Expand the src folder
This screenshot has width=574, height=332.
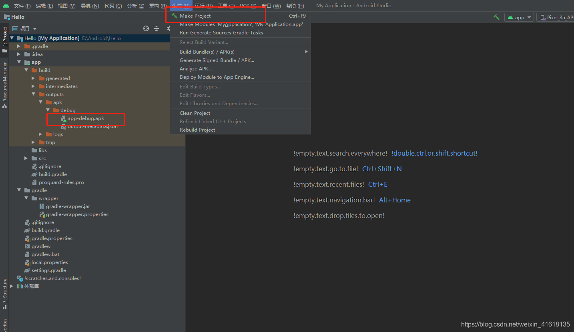pos(26,158)
